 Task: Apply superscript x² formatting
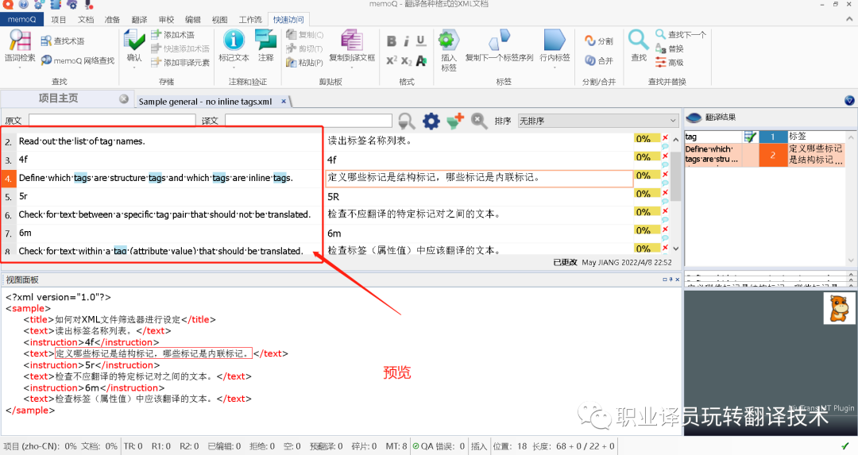(392, 60)
